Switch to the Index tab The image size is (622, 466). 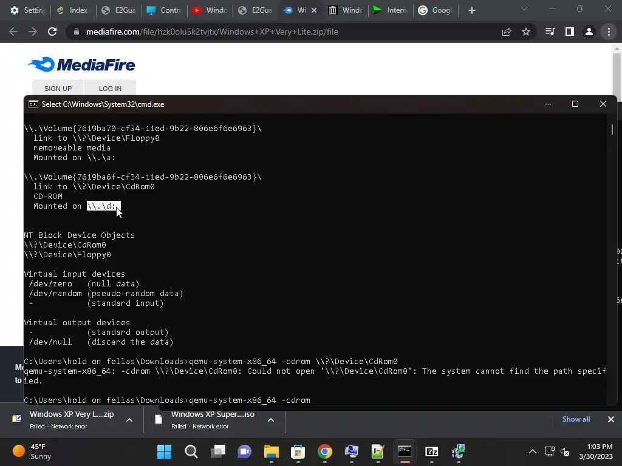tap(73, 10)
